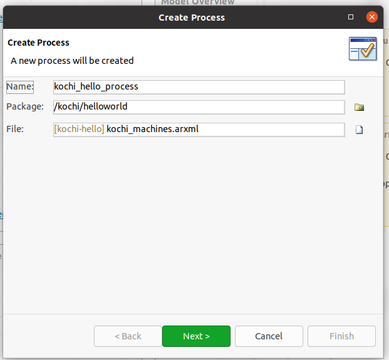Cancel the process creation
This screenshot has height=360, width=389.
(x=269, y=336)
